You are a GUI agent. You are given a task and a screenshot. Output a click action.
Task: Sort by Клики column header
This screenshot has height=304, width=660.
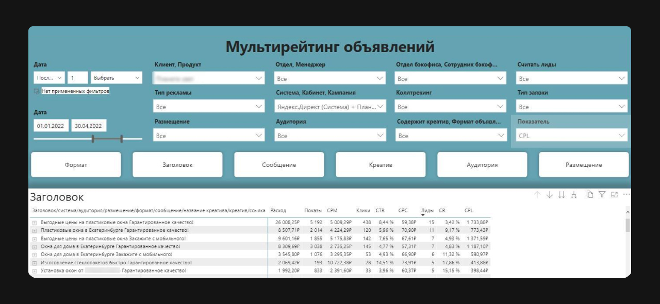coord(363,210)
